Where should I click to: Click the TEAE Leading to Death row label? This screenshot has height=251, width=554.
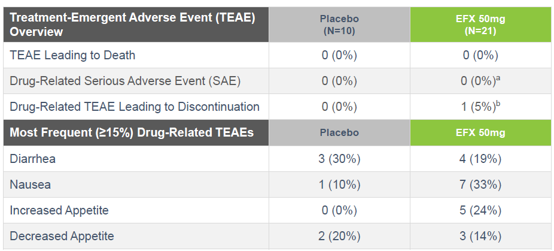[x=72, y=55]
